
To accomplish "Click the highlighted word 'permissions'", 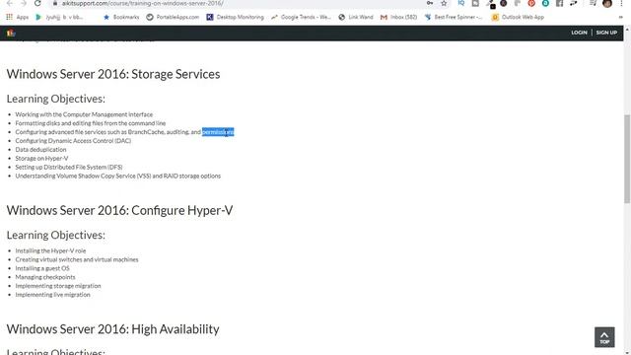I will click(x=218, y=132).
